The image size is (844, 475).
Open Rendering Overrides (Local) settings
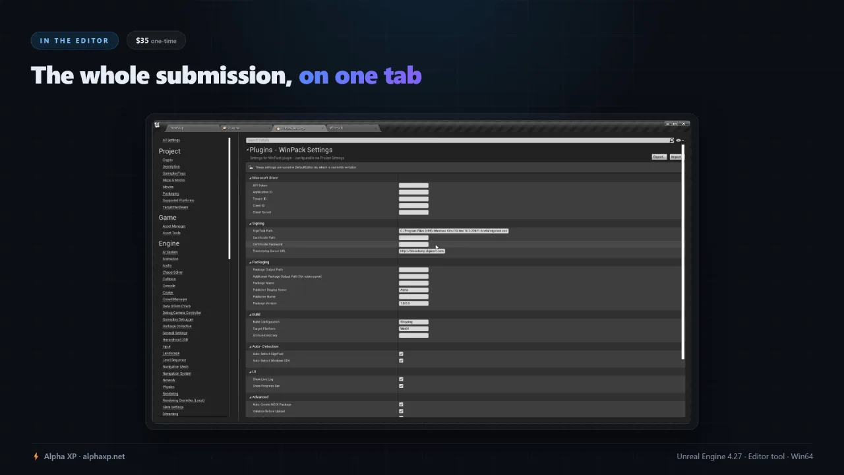coord(183,400)
